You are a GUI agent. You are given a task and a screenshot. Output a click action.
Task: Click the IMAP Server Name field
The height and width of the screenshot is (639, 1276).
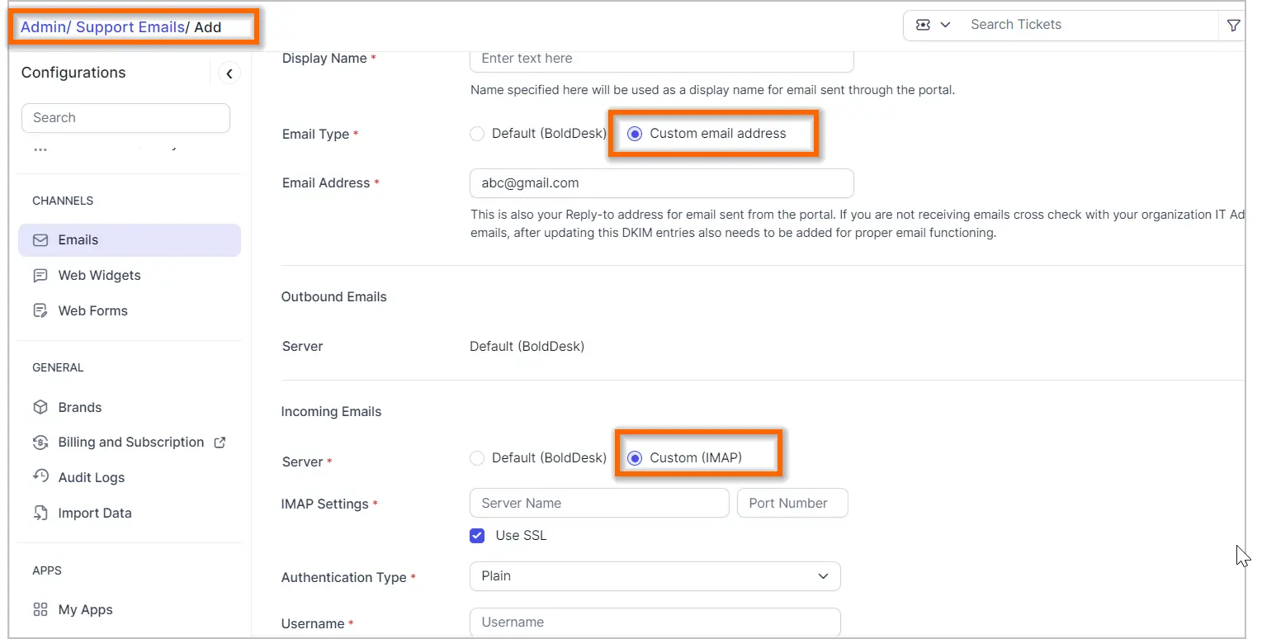tap(599, 504)
